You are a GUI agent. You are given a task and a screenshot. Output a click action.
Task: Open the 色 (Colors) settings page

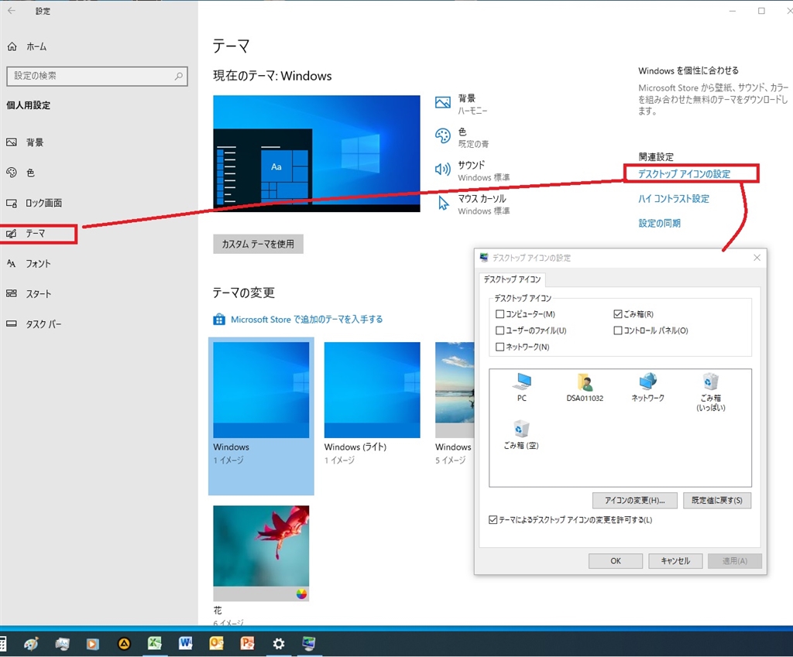click(x=20, y=173)
